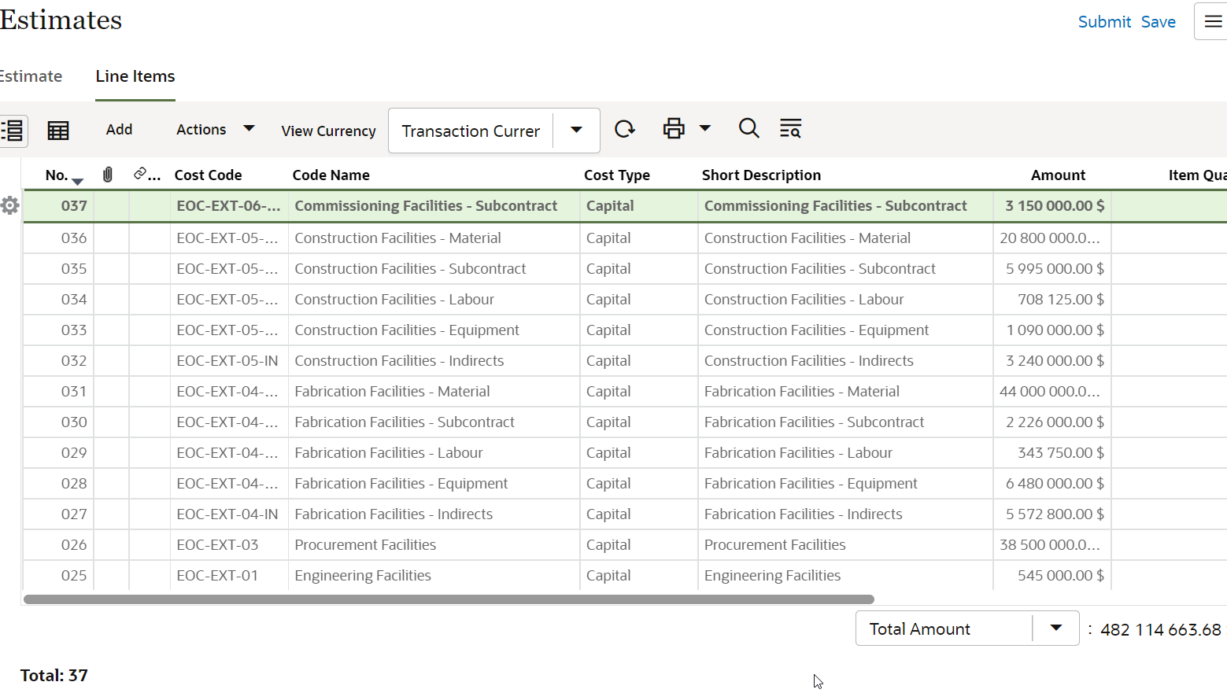Viewport: 1227px width, 693px height.
Task: Select the Line Items tab
Action: (x=135, y=76)
